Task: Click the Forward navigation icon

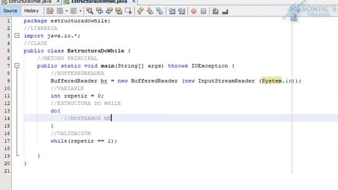Action: coord(73,11)
